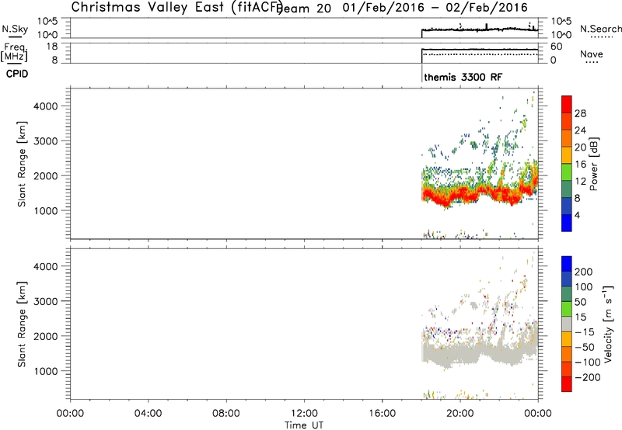Pick the green 15–50 velocity colorbar segment
Viewport: 622px width, 430px height.
click(x=567, y=309)
